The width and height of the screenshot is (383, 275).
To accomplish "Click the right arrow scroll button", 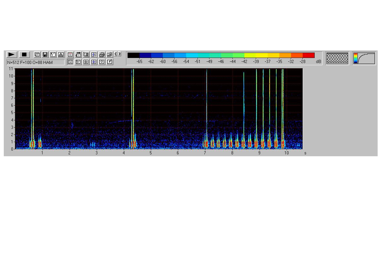I will (x=119, y=54).
